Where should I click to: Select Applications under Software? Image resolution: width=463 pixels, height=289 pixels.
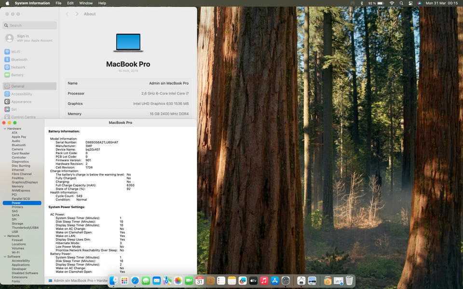pyautogui.click(x=21, y=265)
